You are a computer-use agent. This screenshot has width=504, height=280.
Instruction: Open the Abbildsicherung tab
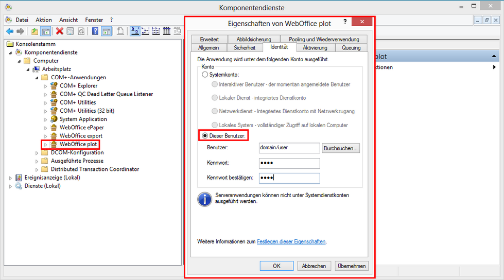tap(254, 39)
